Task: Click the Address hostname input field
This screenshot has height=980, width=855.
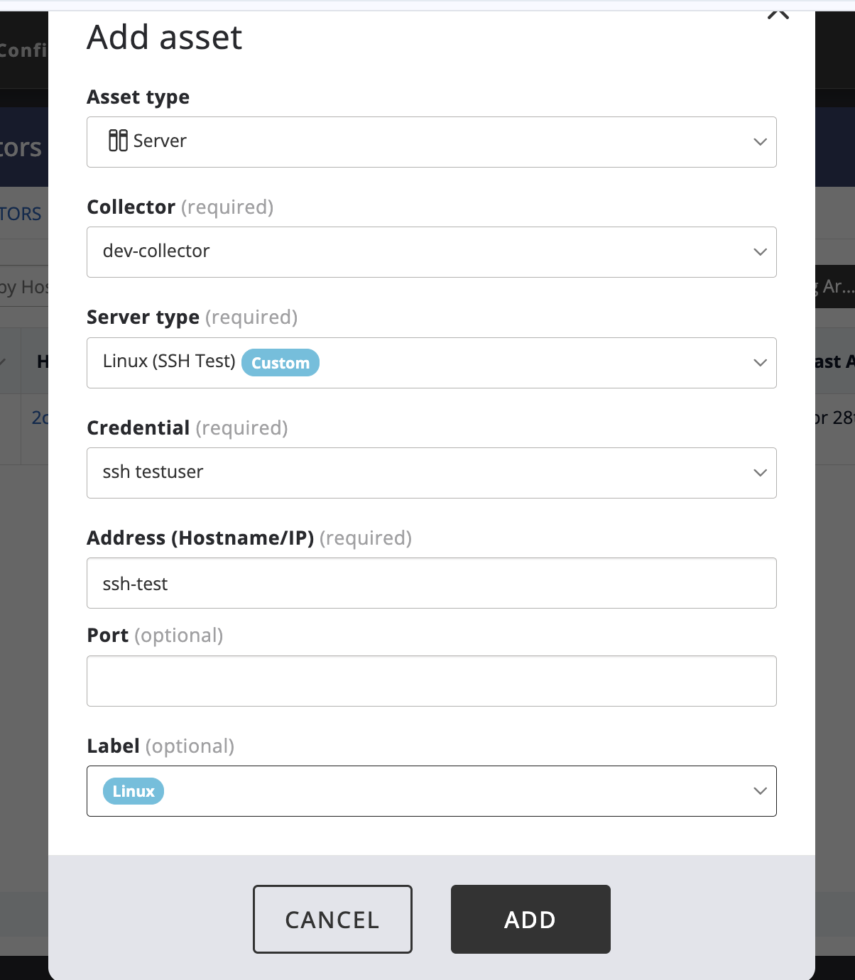Action: 432,583
